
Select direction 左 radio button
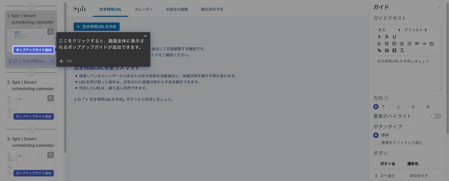[406, 107]
